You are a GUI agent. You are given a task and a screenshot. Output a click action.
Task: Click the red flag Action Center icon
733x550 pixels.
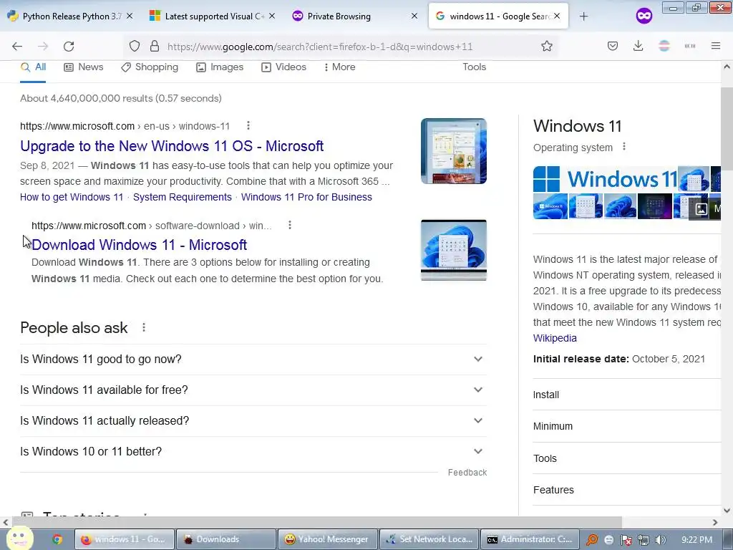[x=626, y=540]
